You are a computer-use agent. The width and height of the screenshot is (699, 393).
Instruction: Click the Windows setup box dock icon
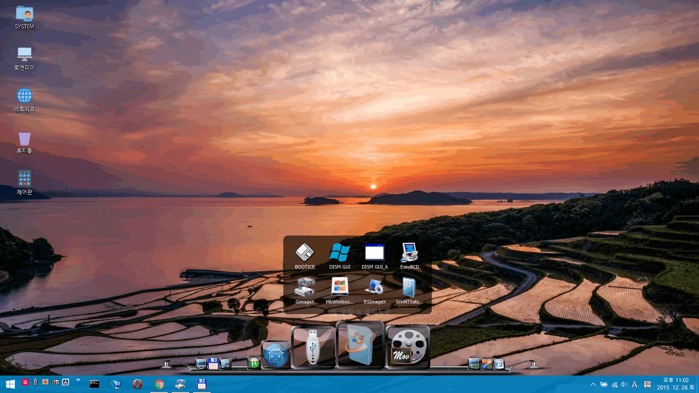(360, 345)
